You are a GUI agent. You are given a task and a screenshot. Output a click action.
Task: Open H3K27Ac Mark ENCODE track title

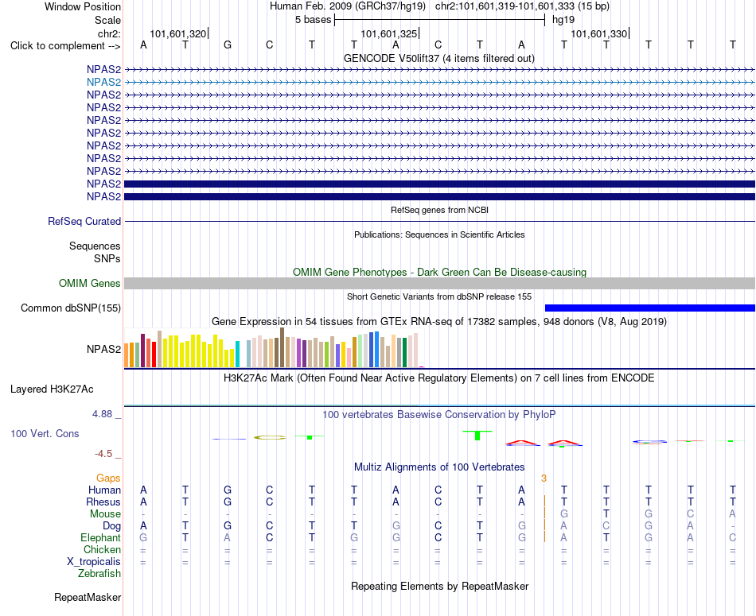click(x=439, y=378)
